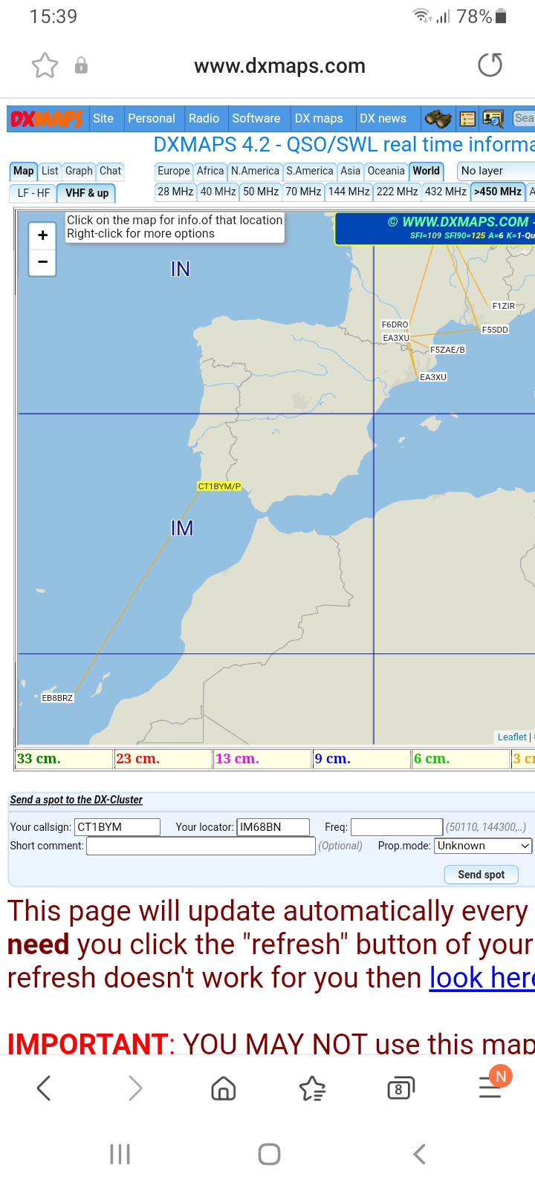
Task: Open the look here link
Action: 481,978
